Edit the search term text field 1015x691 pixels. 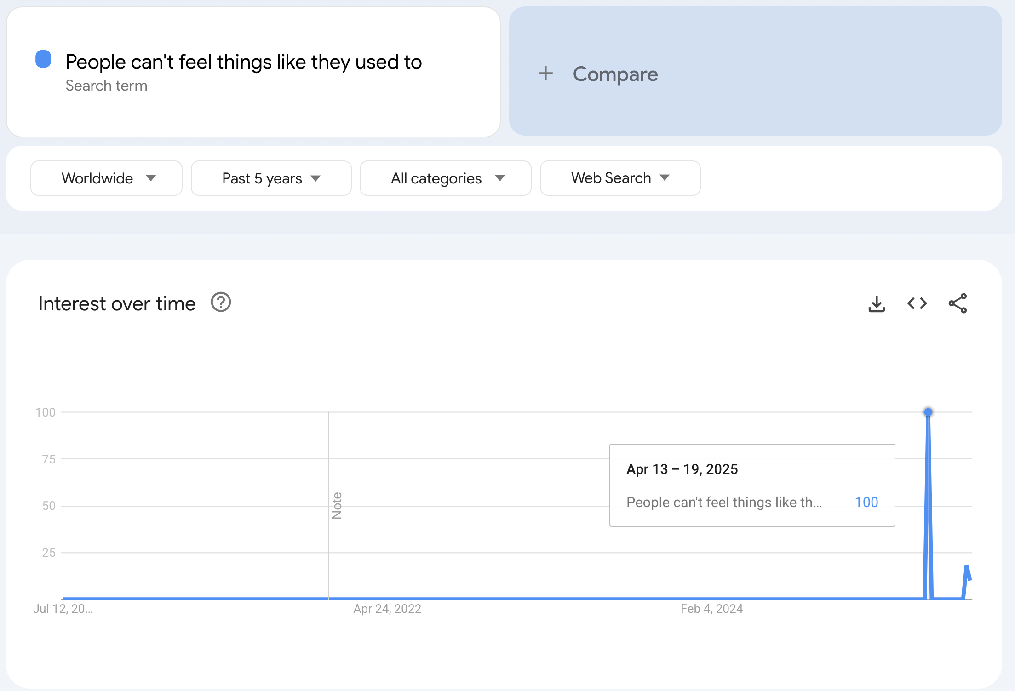click(x=244, y=62)
